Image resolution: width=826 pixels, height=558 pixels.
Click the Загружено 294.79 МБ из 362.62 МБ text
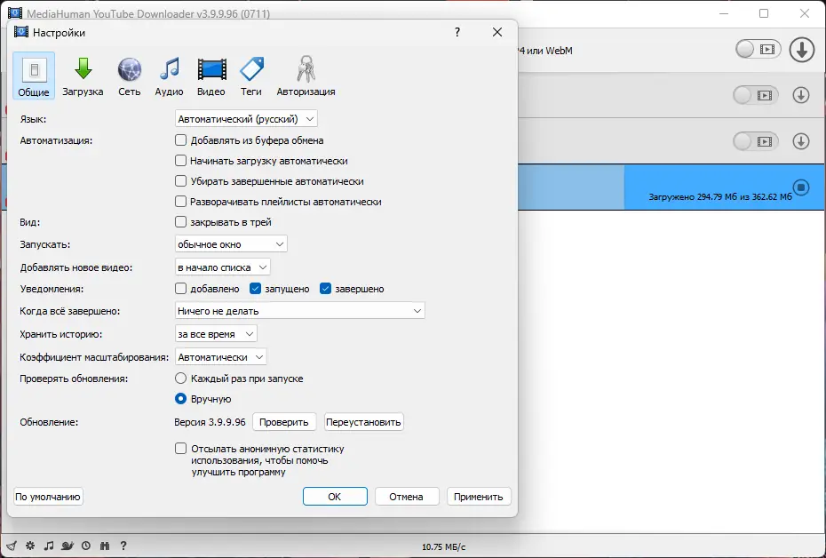(720, 196)
